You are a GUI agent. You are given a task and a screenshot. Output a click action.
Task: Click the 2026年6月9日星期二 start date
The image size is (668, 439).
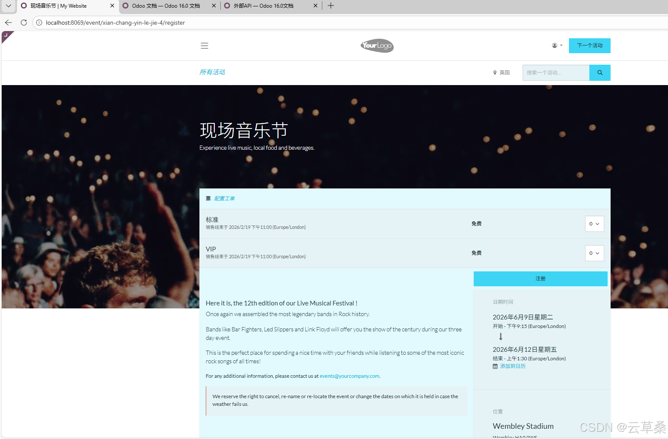point(523,317)
